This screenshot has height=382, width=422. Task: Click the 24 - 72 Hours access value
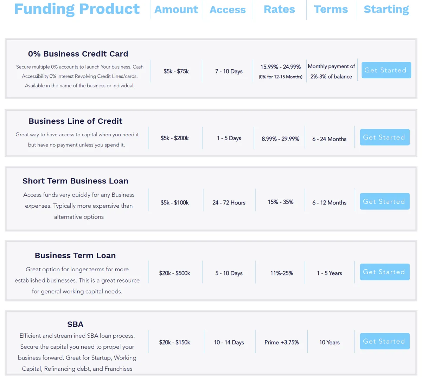(229, 203)
